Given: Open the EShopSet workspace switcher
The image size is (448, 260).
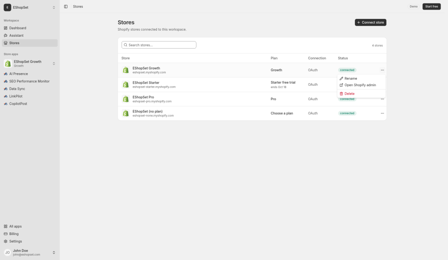Looking at the screenshot, I should (x=30, y=7).
